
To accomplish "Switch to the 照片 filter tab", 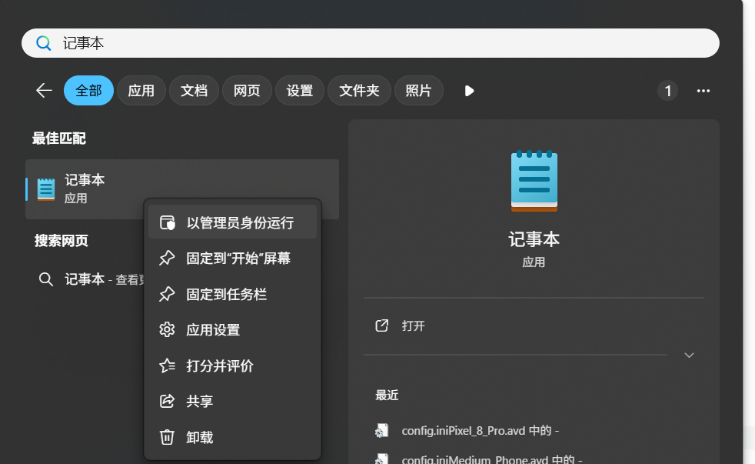I will click(418, 91).
